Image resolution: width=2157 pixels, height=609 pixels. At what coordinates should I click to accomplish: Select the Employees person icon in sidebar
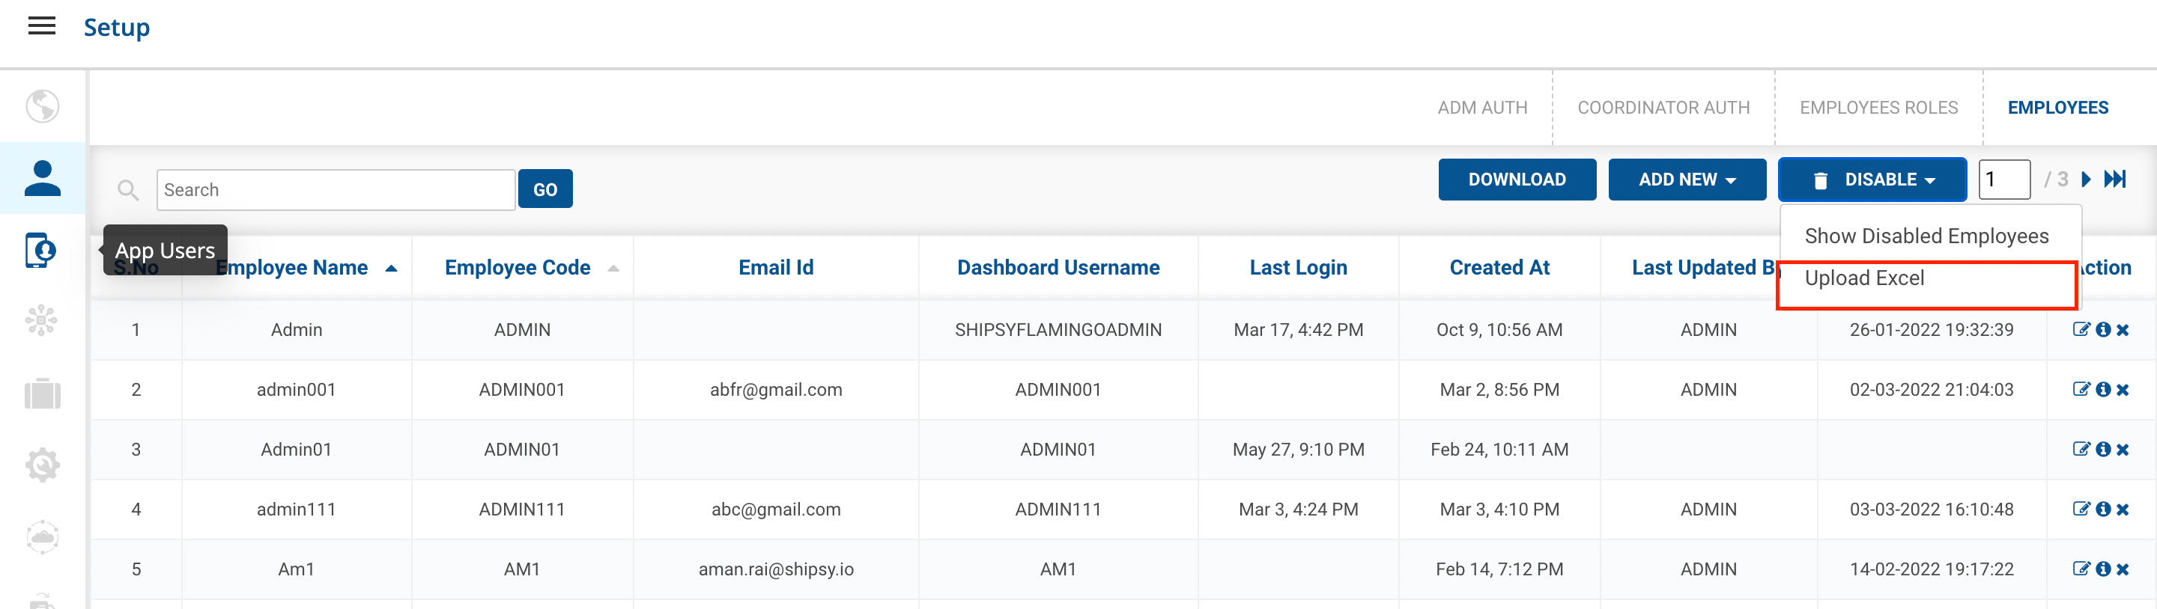(x=42, y=178)
